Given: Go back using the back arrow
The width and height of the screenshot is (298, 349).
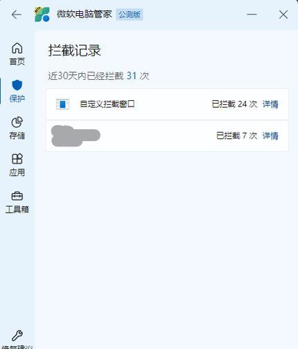Looking at the screenshot, I should coord(16,15).
